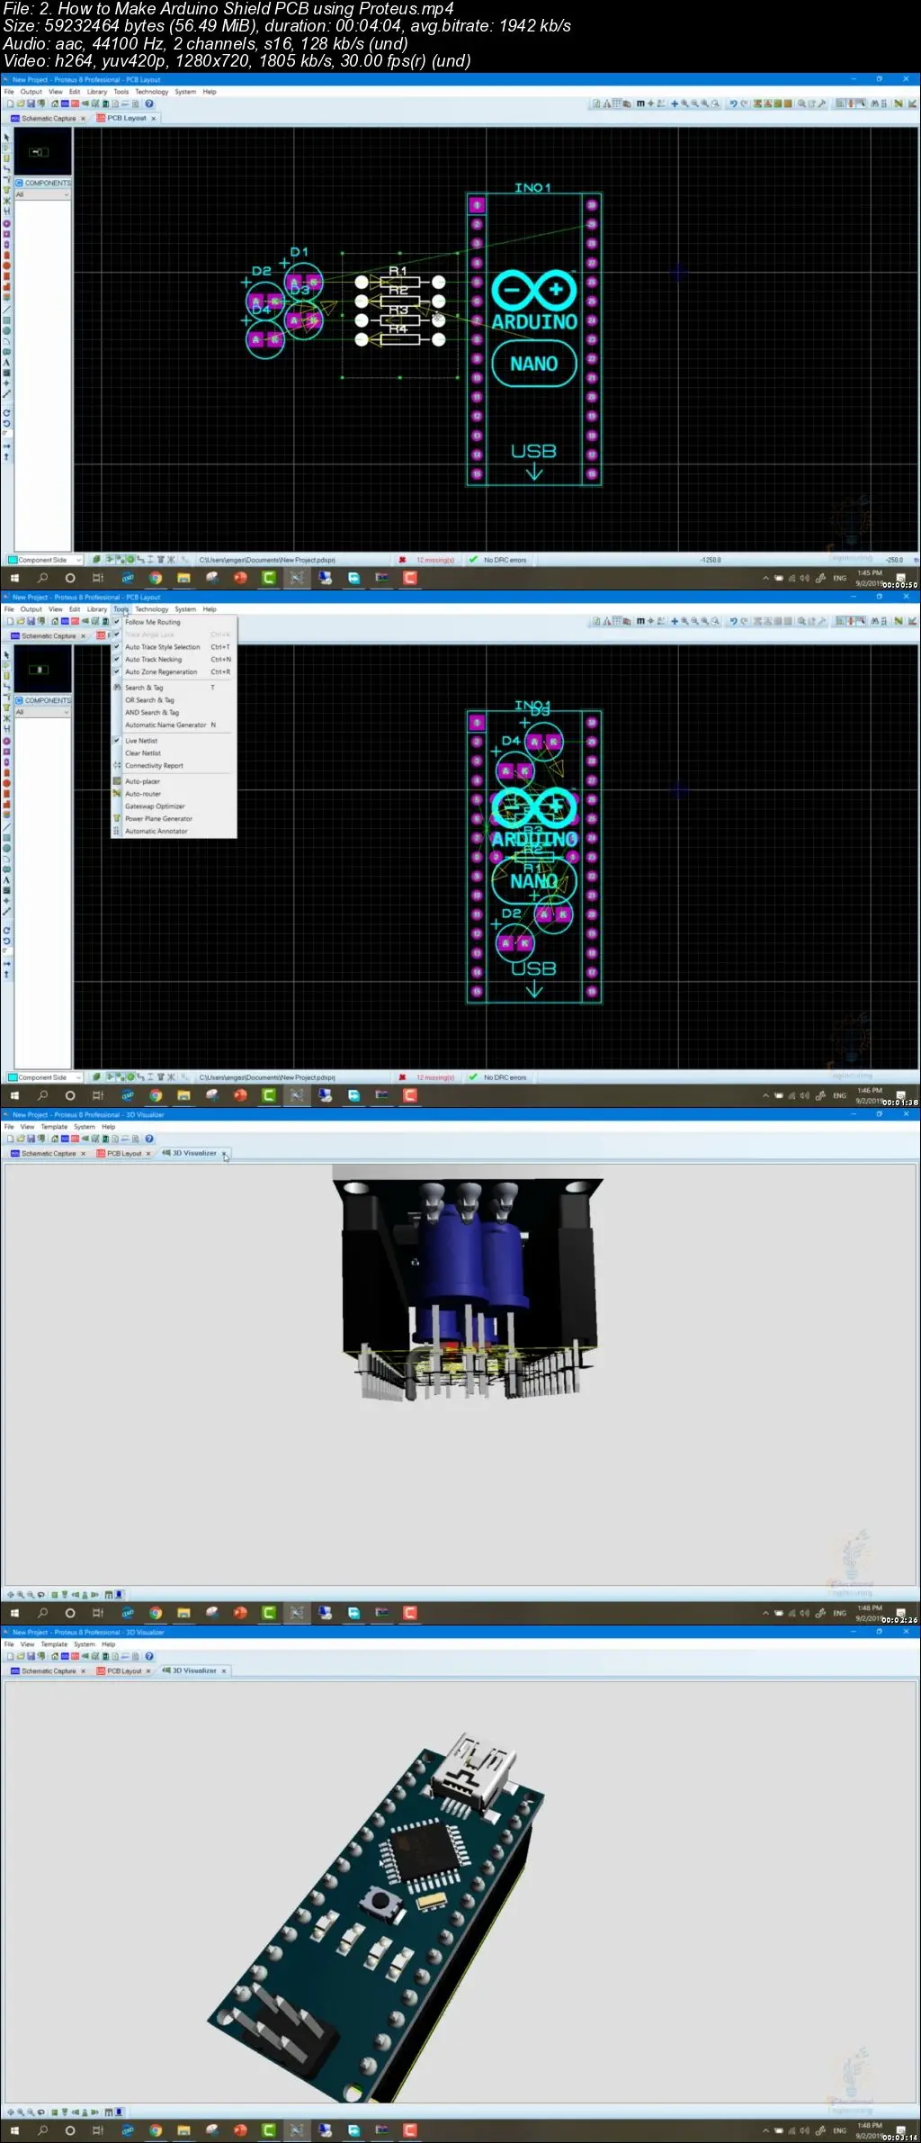This screenshot has width=921, height=2143.
Task: Click COMPONENTS panel header icon in first frame
Action: [x=19, y=183]
